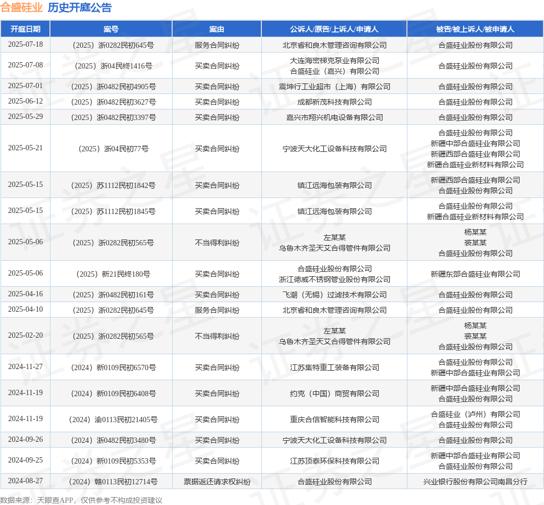This screenshot has height=505, width=544.
Task: Select case number 浙0482民初4905号
Action: pos(113,87)
